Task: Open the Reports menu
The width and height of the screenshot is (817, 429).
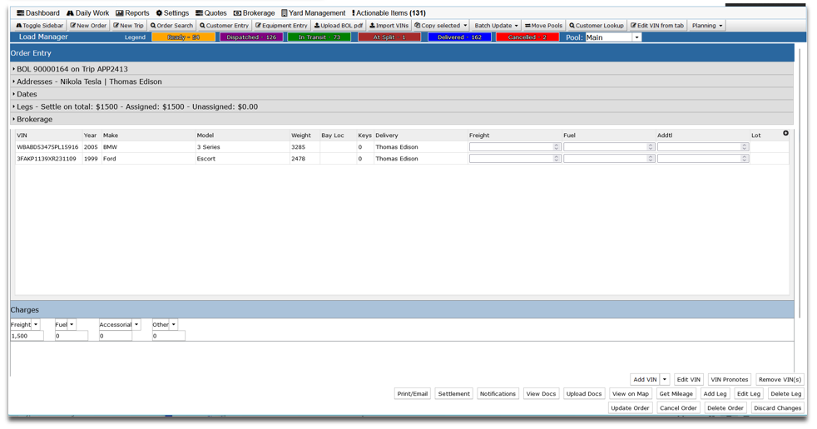Action: pos(132,13)
